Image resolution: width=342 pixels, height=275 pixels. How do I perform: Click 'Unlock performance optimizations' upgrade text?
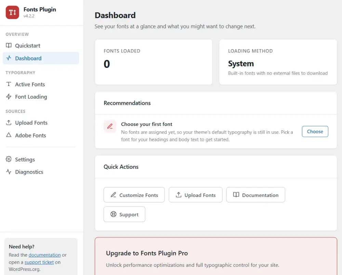[193, 265]
